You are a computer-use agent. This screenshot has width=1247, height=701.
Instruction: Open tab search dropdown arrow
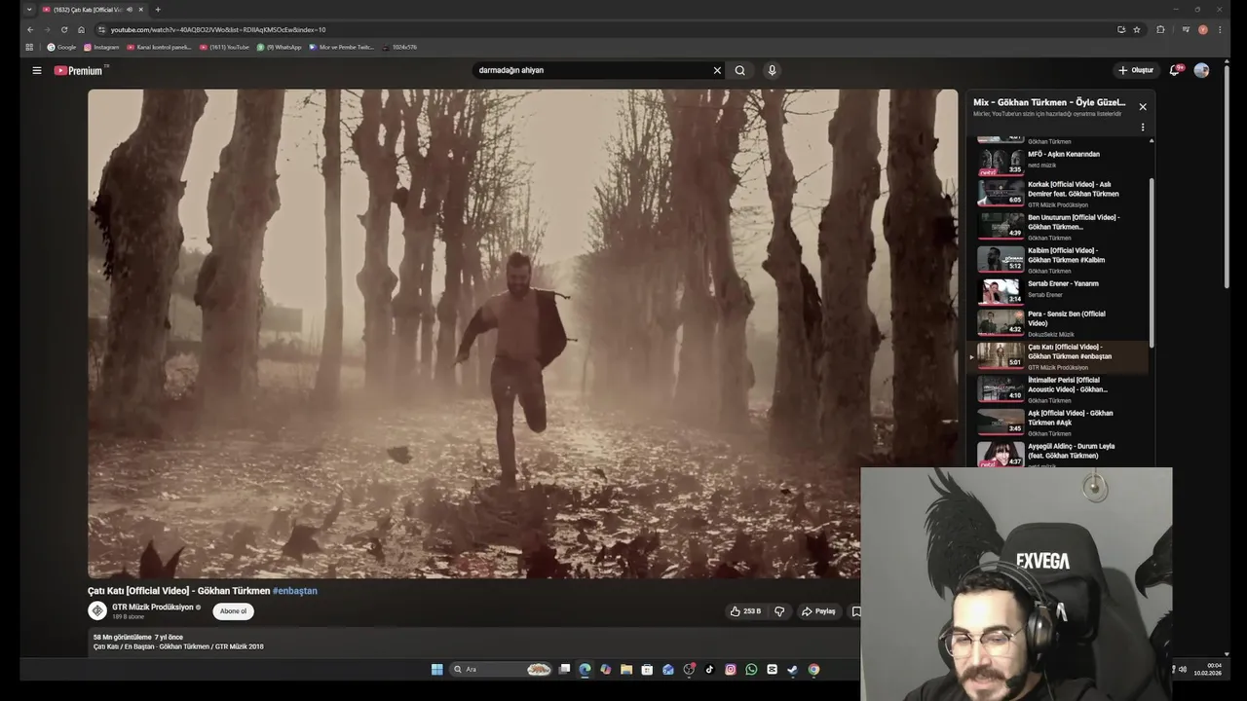point(29,10)
